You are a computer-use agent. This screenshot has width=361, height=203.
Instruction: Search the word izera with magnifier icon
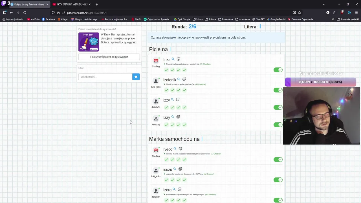pos(174,189)
